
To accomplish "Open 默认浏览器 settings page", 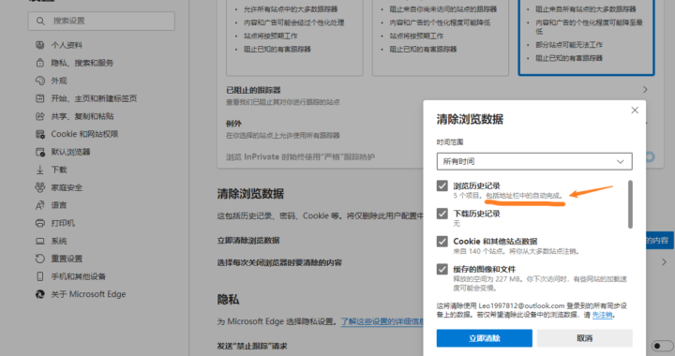I will 70,152.
